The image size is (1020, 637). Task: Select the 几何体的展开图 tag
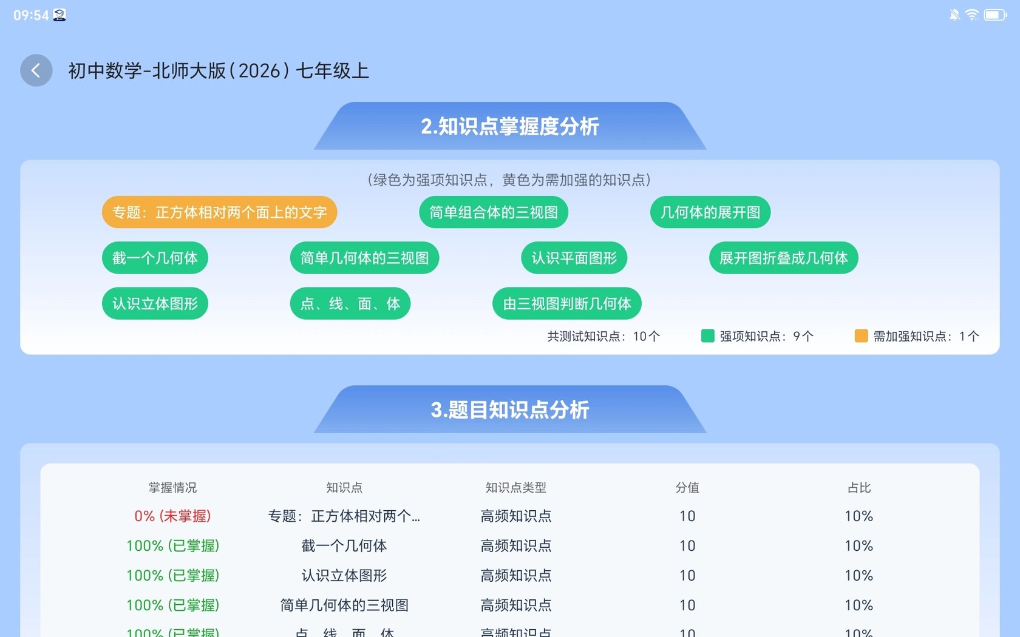710,212
